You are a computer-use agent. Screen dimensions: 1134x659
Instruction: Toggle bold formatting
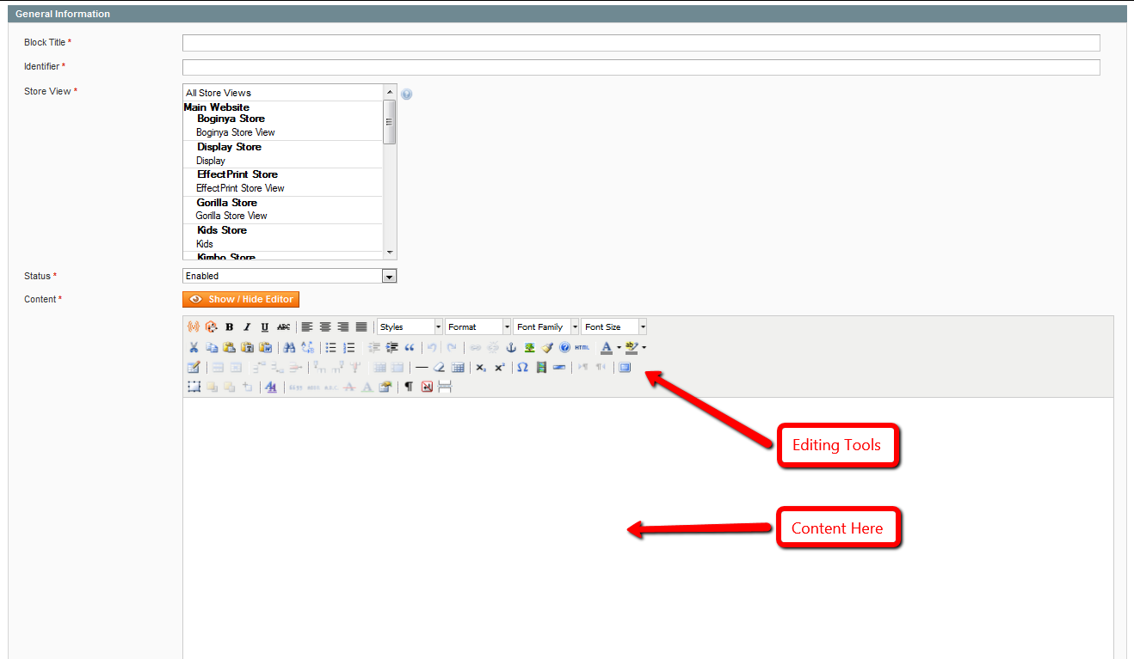230,326
